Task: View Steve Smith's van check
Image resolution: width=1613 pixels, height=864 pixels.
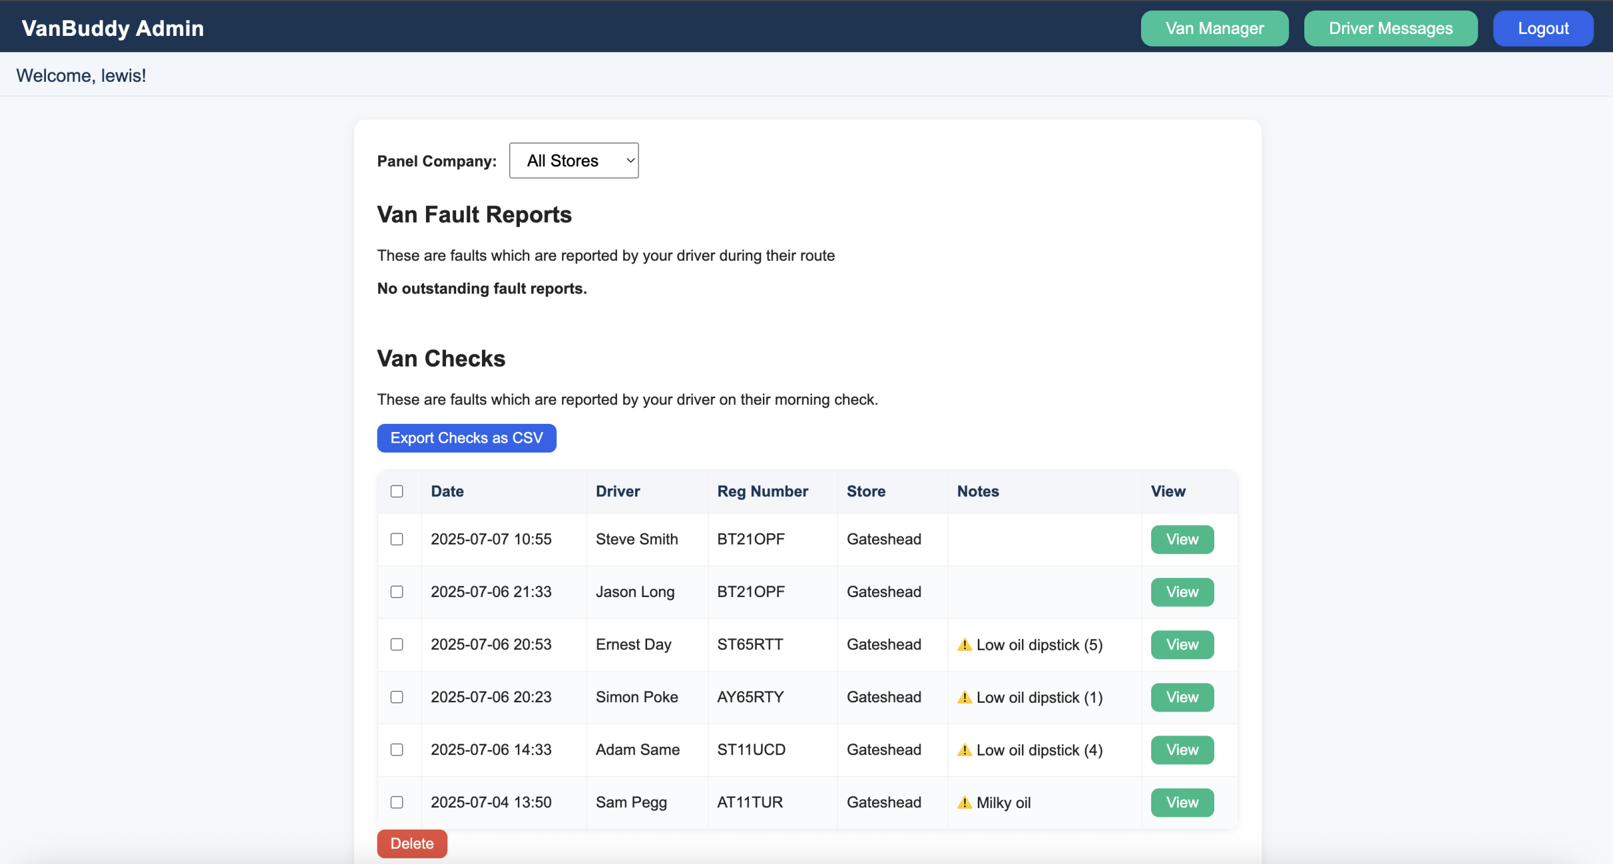Action: point(1182,539)
